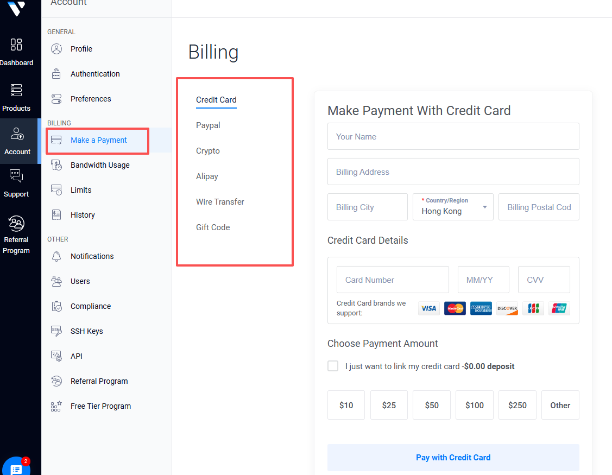
Task: Click the Bandwidth Usage icon
Action: pyautogui.click(x=56, y=165)
